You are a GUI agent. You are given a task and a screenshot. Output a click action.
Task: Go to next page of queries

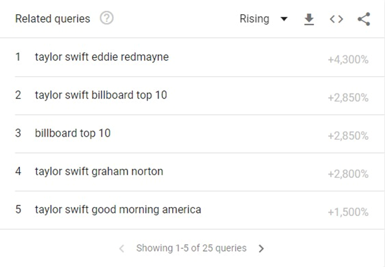(x=261, y=248)
